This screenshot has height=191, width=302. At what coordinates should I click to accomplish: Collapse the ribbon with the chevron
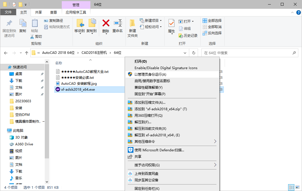click(292, 12)
